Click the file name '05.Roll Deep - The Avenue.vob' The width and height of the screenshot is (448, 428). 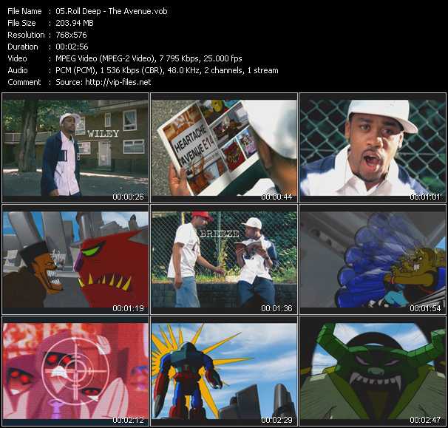pos(112,11)
